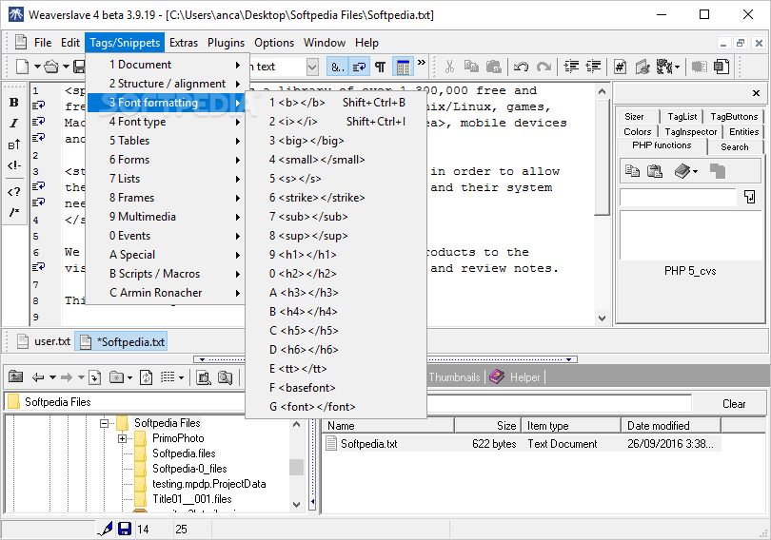Click the New document icon

[22, 67]
